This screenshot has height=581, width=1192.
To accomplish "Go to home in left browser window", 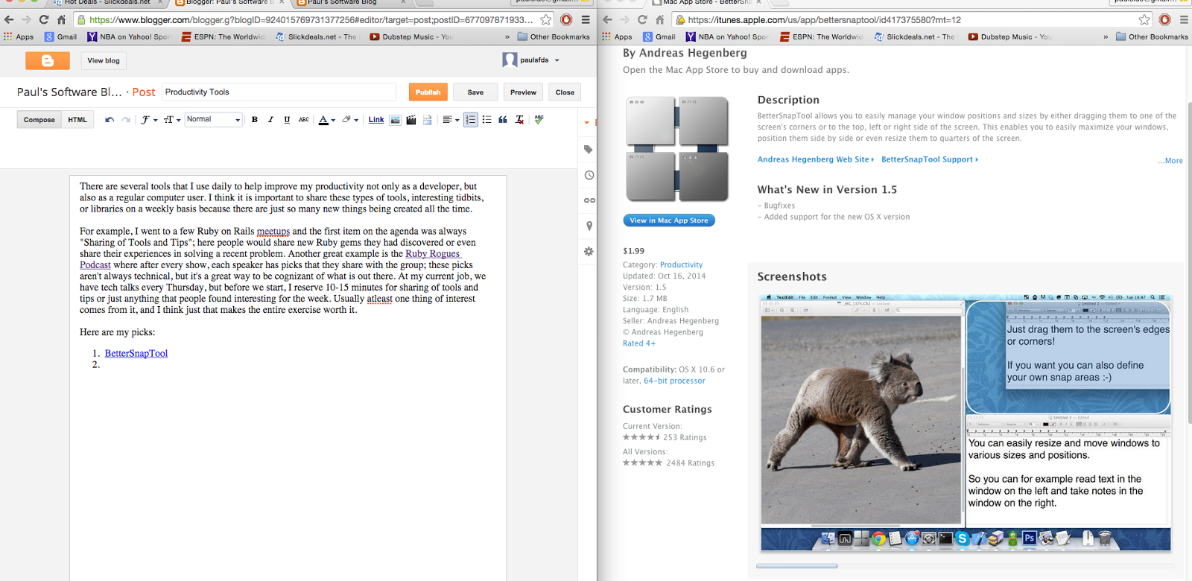I will pos(62,20).
